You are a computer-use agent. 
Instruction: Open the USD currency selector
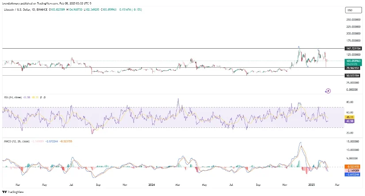(353, 10)
